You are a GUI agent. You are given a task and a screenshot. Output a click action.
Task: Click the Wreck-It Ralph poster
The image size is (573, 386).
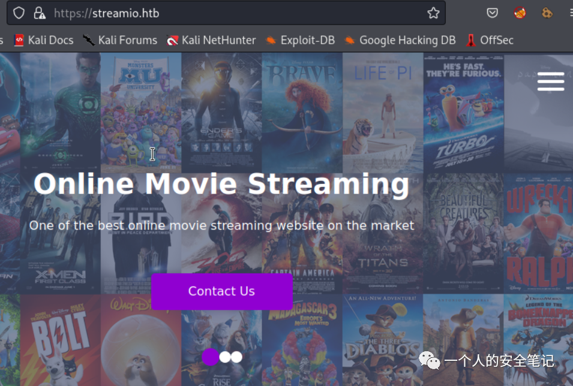(x=538, y=234)
